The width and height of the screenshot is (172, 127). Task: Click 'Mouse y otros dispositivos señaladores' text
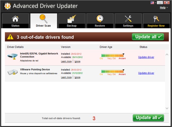39,74
